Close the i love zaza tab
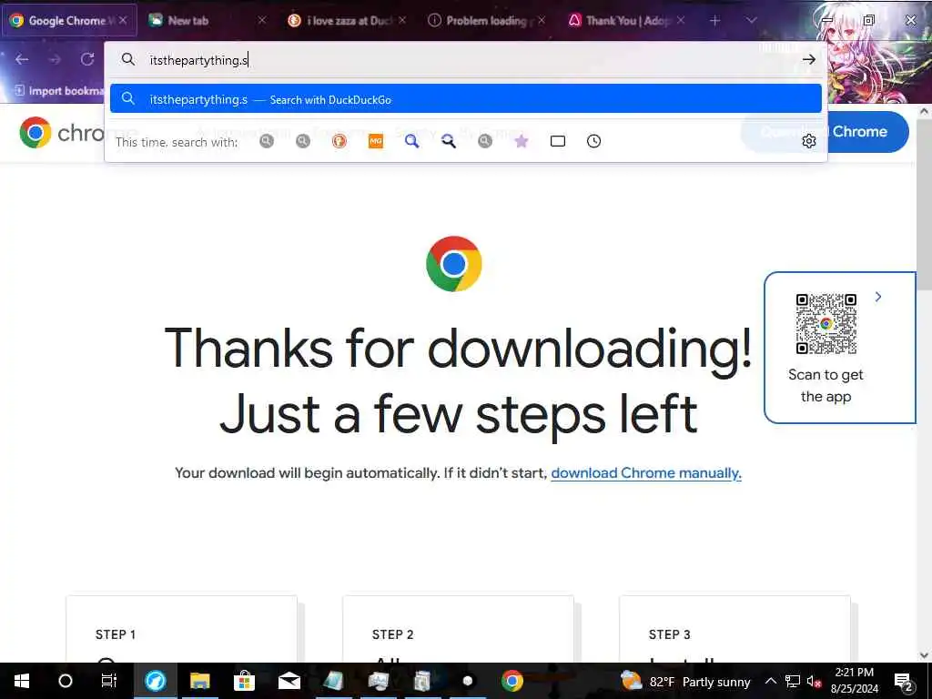 click(x=402, y=20)
